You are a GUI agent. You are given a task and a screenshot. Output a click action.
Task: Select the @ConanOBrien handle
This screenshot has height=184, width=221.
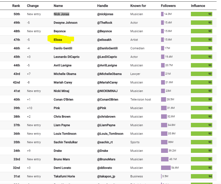[108, 99]
